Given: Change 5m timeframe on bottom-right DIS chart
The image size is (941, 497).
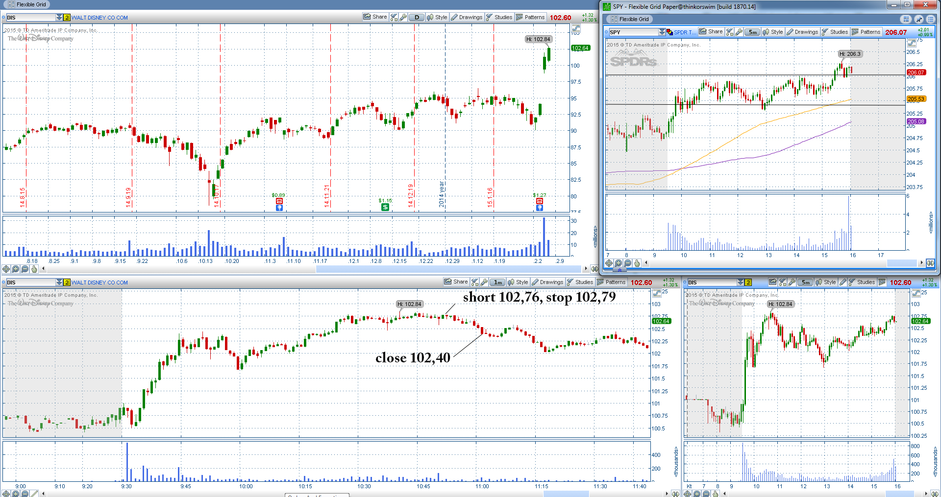Looking at the screenshot, I should click(805, 282).
